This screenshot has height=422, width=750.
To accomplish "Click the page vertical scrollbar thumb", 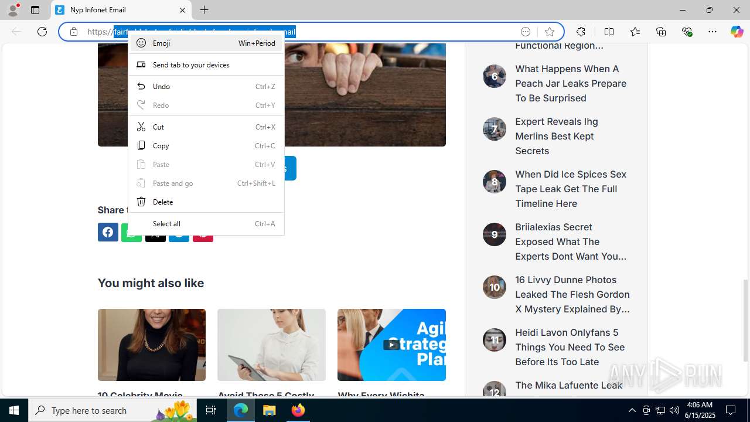I will coord(746,320).
